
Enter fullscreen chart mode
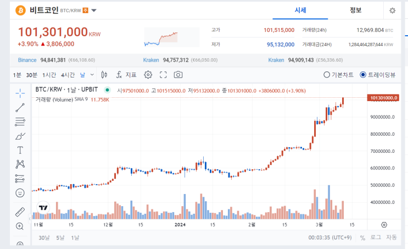[163, 75]
